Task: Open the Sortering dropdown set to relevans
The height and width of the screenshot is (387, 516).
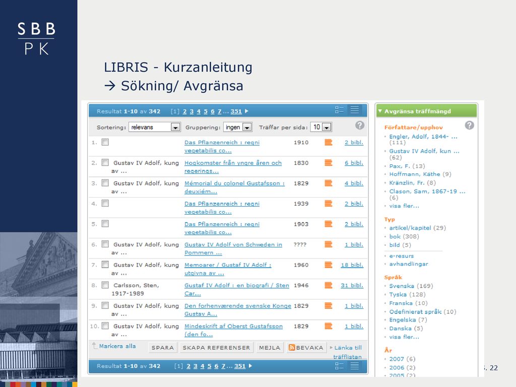Action: click(x=154, y=127)
